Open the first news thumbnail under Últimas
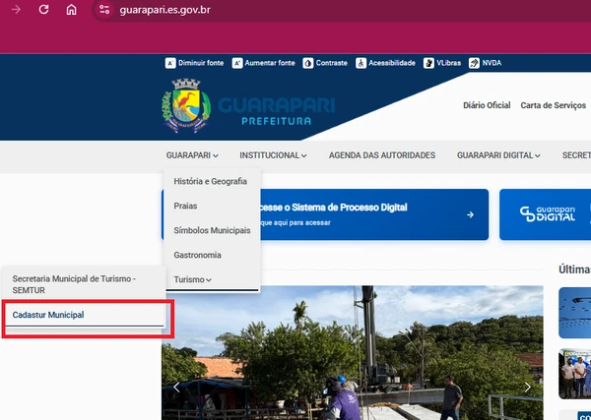 point(575,313)
